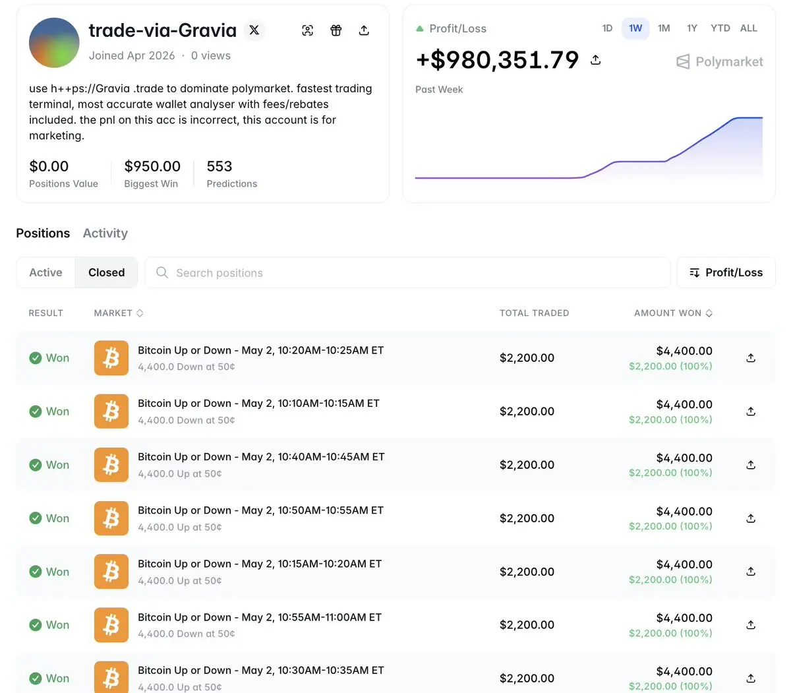Share the 10:20AM-10:25AM ET position
The height and width of the screenshot is (693, 791).
751,358
